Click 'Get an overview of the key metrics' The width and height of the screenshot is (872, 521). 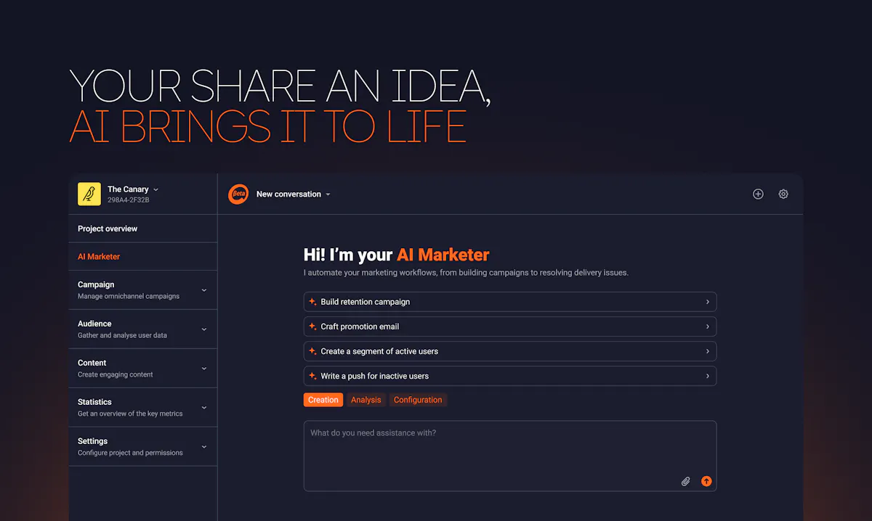tap(130, 414)
